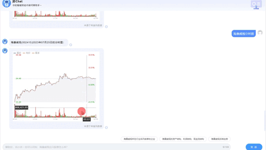
Task: Click the 33.40 bottom price label
Action: click(18, 102)
